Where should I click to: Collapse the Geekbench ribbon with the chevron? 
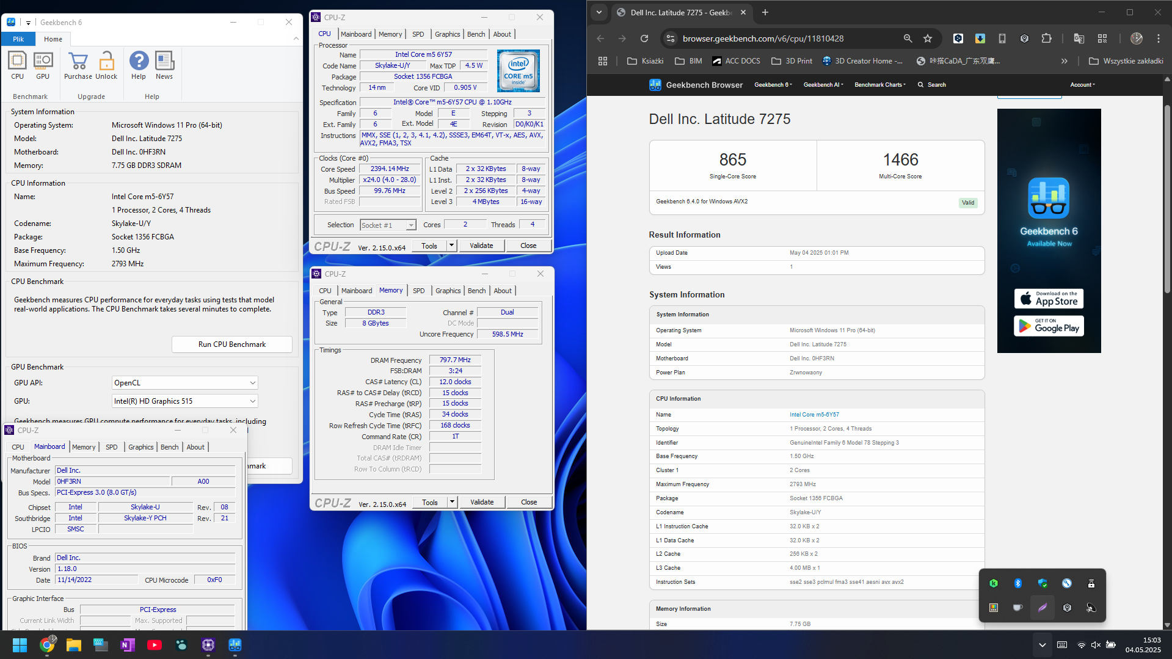point(296,38)
